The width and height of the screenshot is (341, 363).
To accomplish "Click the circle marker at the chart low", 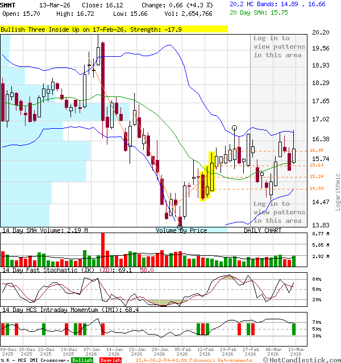I will (x=180, y=226).
